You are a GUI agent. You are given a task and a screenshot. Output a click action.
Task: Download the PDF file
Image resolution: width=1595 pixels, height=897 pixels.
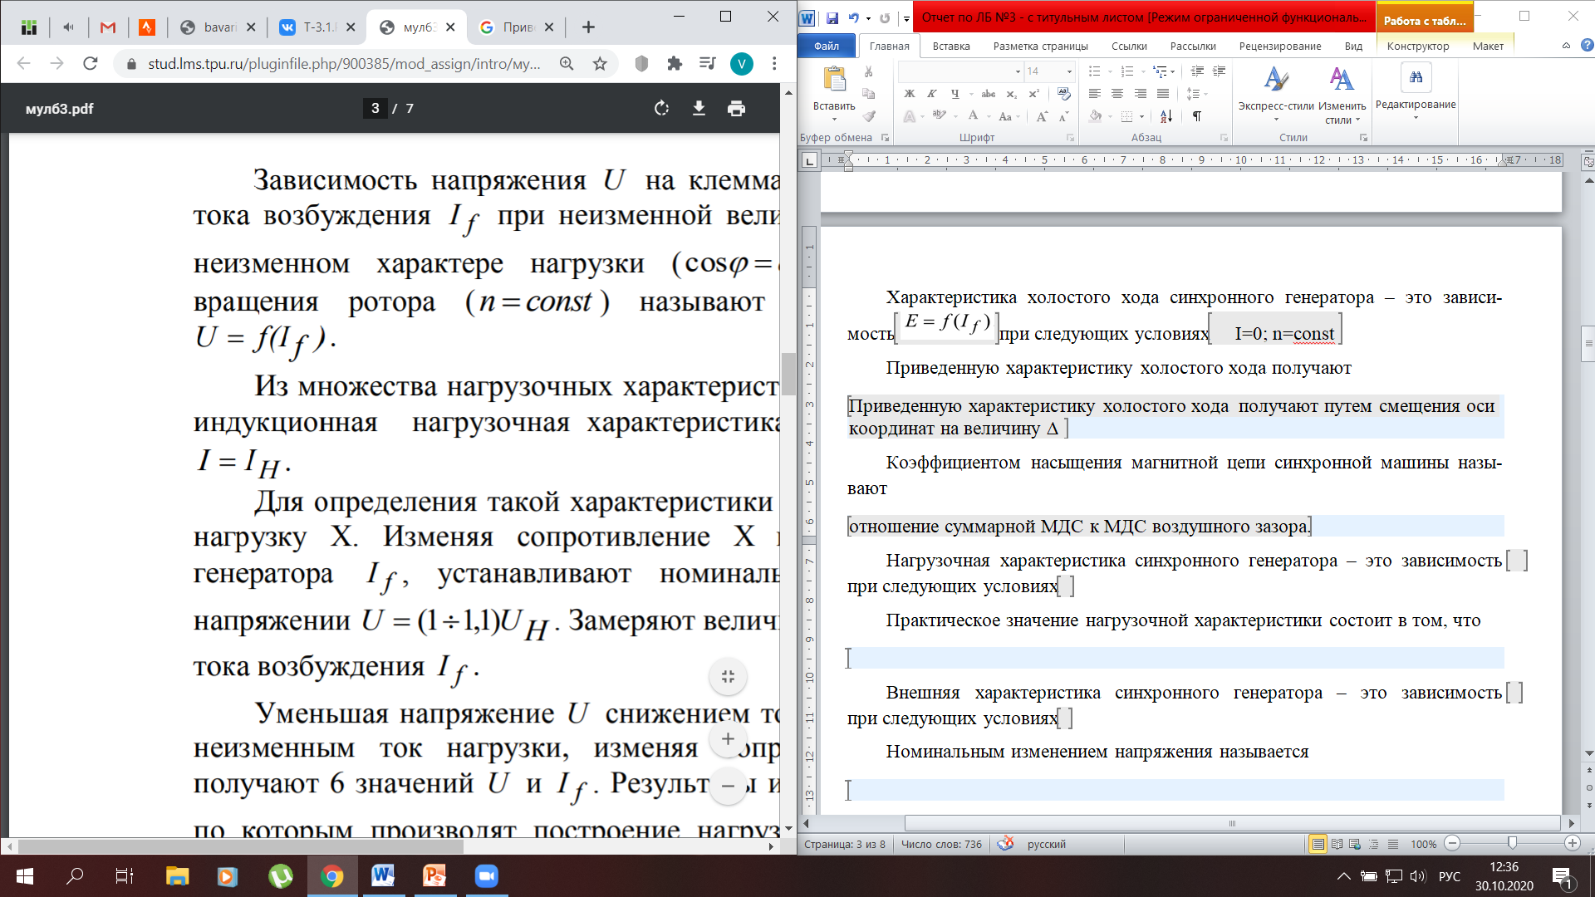[699, 108]
